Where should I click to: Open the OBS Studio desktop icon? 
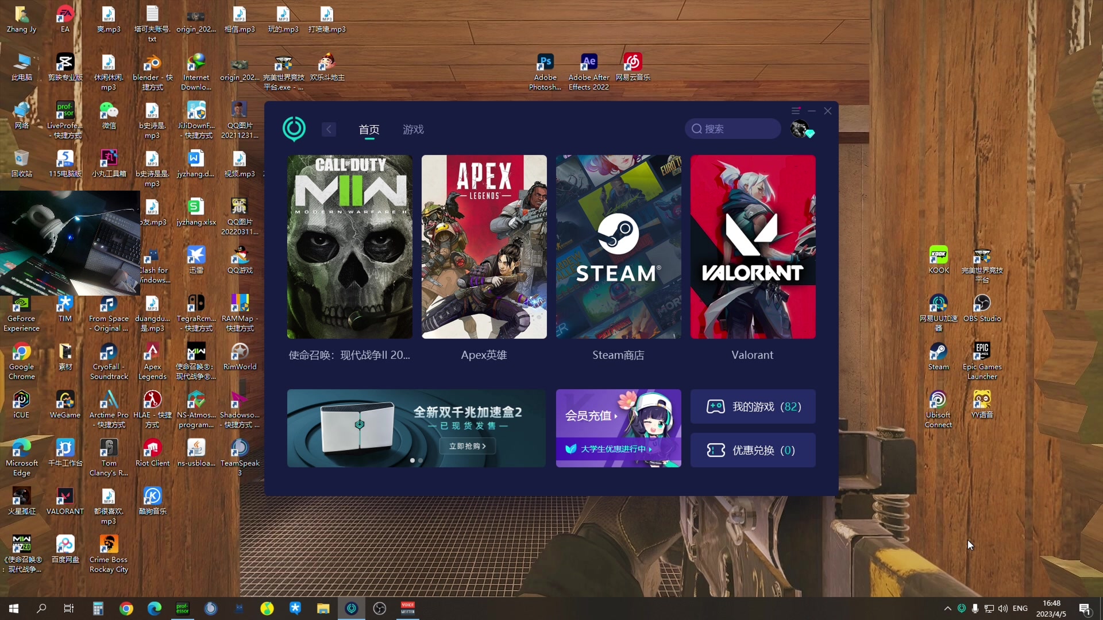[982, 308]
